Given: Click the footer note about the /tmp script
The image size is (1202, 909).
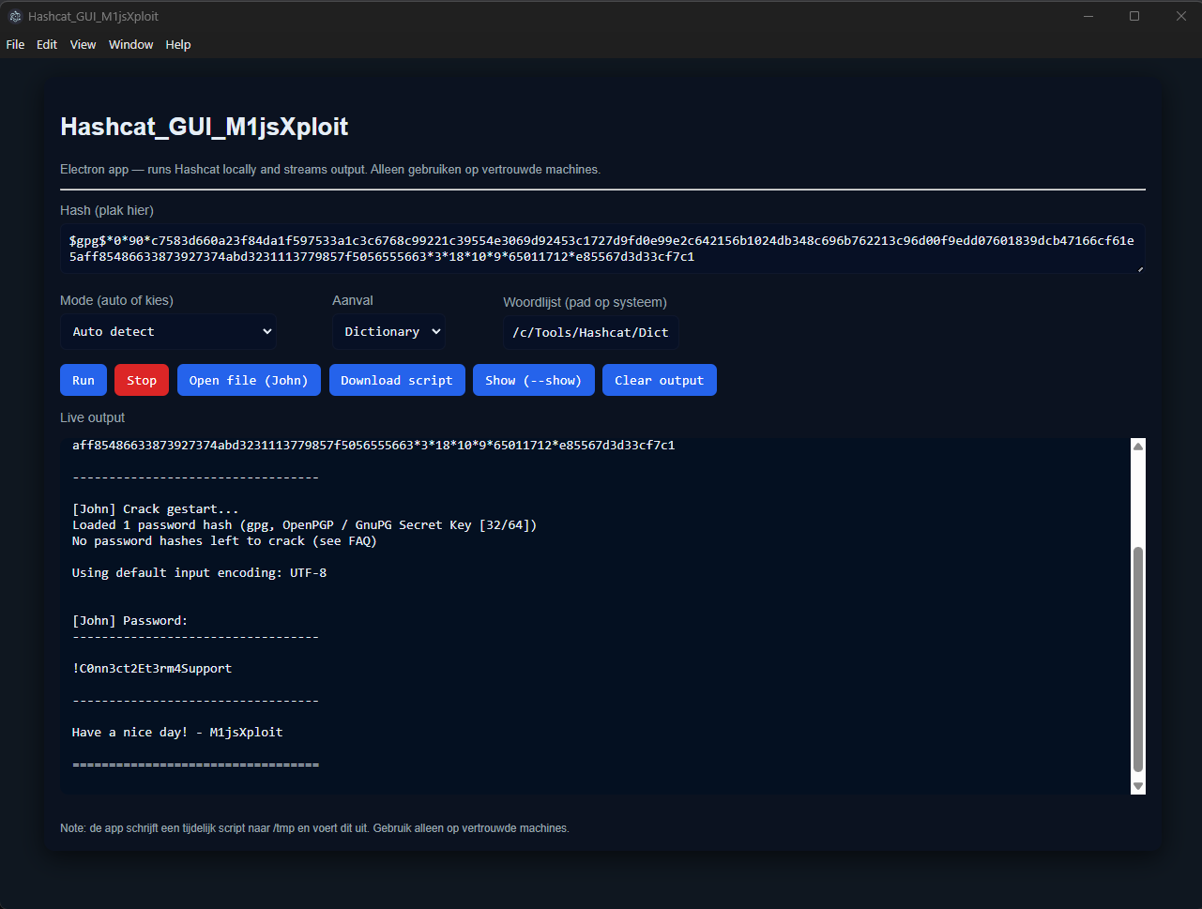Looking at the screenshot, I should [314, 828].
